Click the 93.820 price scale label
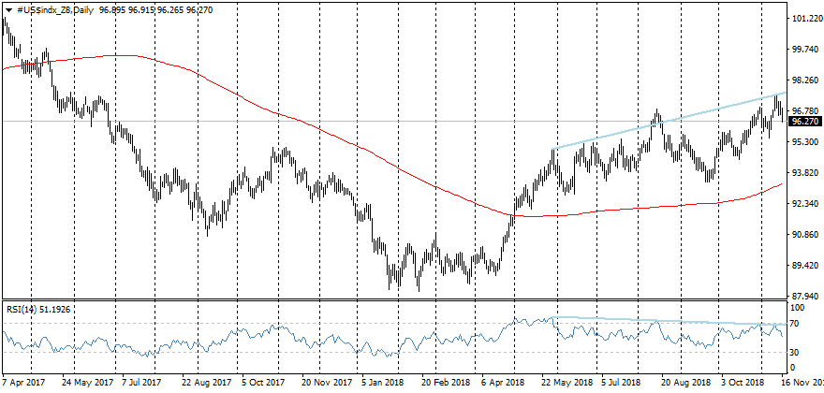The image size is (824, 393). (805, 173)
